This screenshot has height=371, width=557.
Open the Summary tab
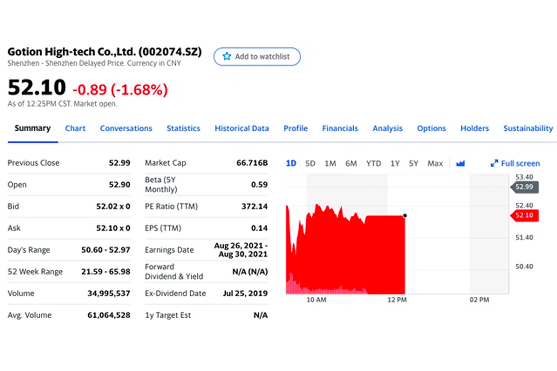click(x=32, y=128)
